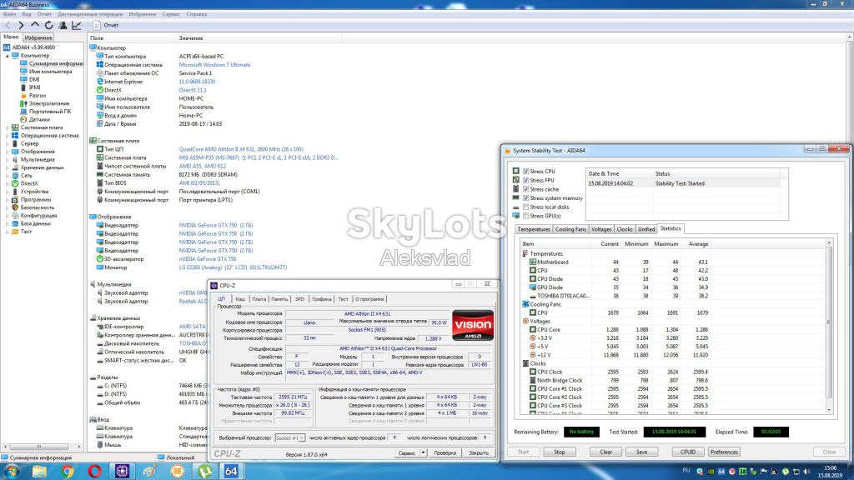Click the AIDA64 v5.99.4900 root node
854x480 pixels.
click(x=33, y=47)
